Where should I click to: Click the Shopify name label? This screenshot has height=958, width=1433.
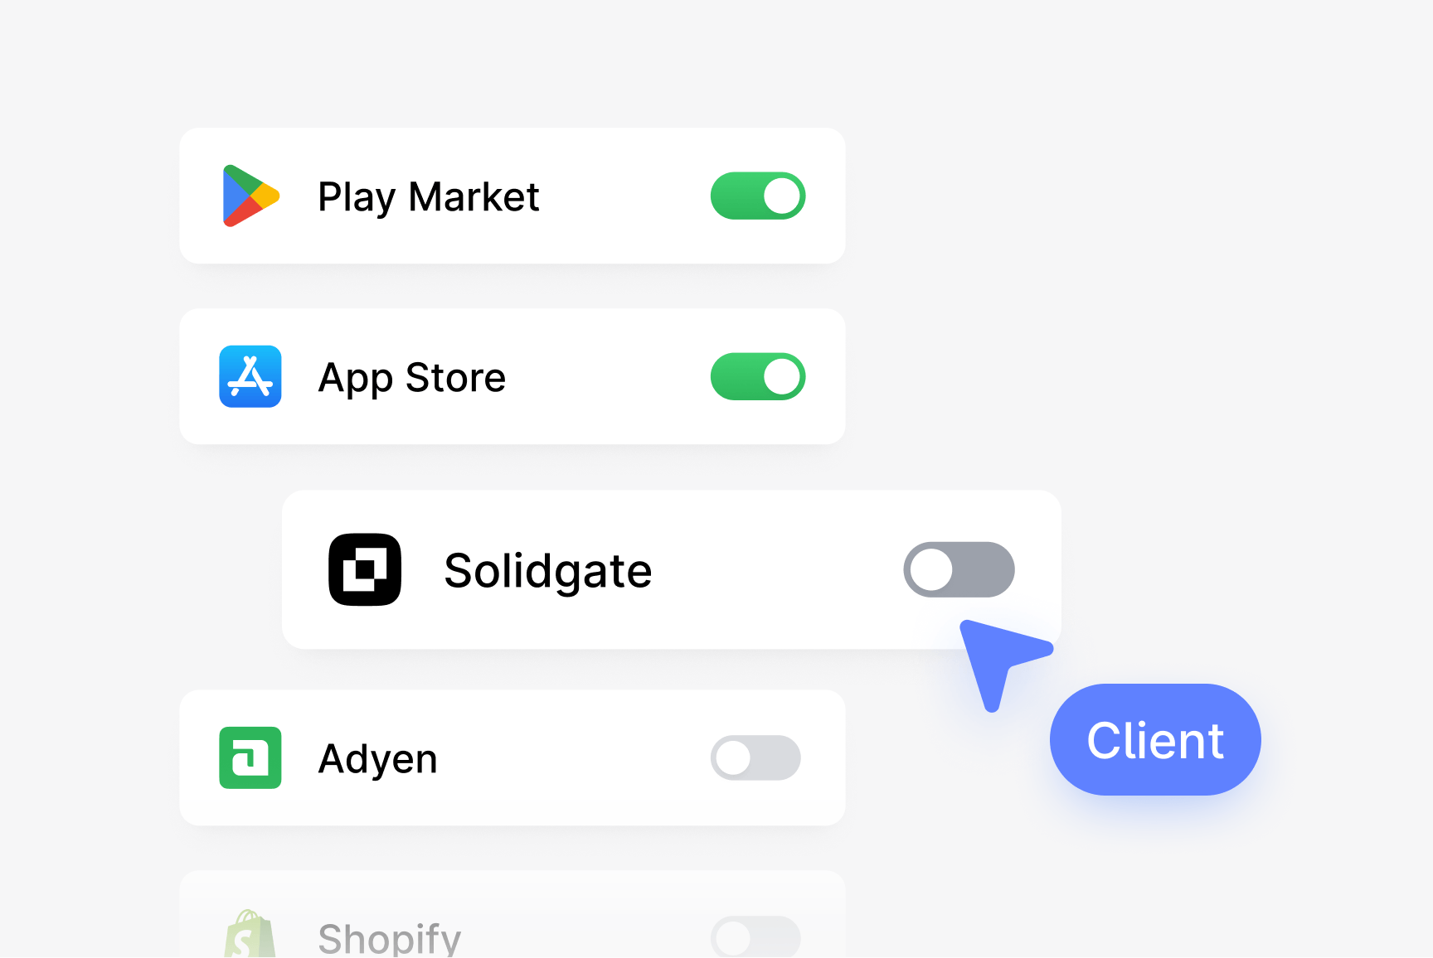point(390,939)
